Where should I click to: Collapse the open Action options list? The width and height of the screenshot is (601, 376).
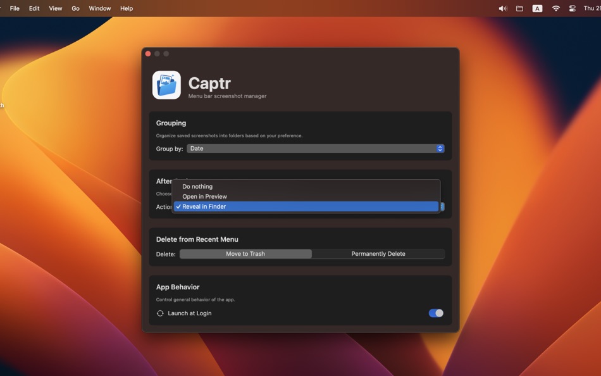(442, 206)
